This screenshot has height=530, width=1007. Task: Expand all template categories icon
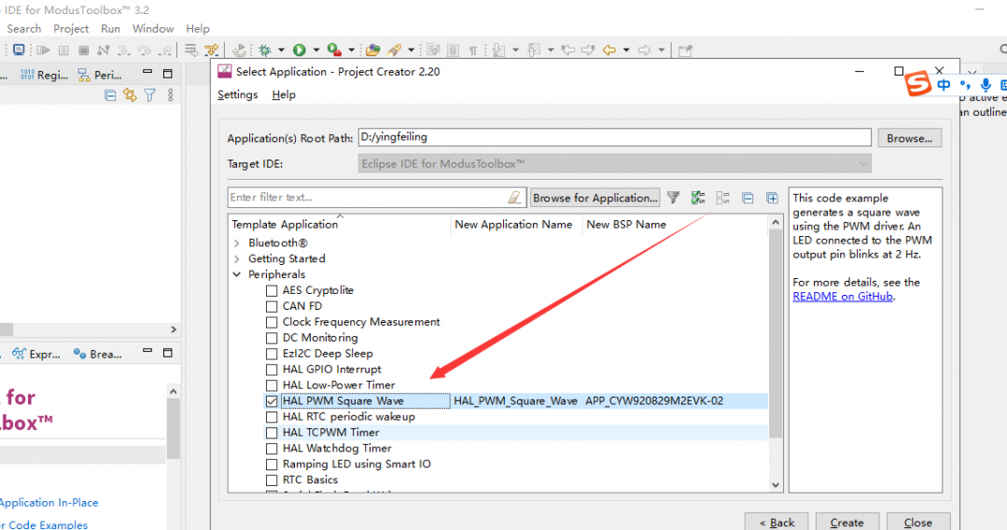pyautogui.click(x=772, y=198)
